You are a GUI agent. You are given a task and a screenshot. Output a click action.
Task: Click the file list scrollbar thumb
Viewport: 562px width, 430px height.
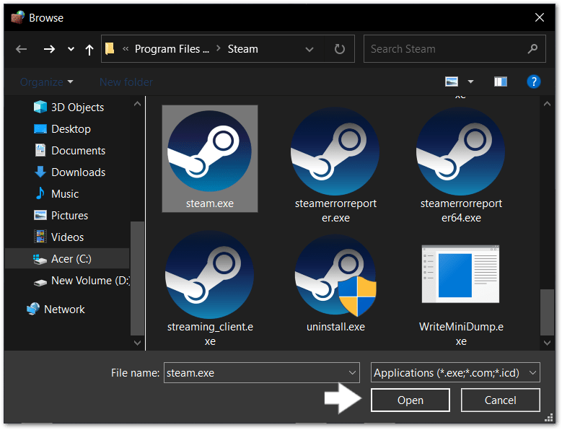coord(547,312)
